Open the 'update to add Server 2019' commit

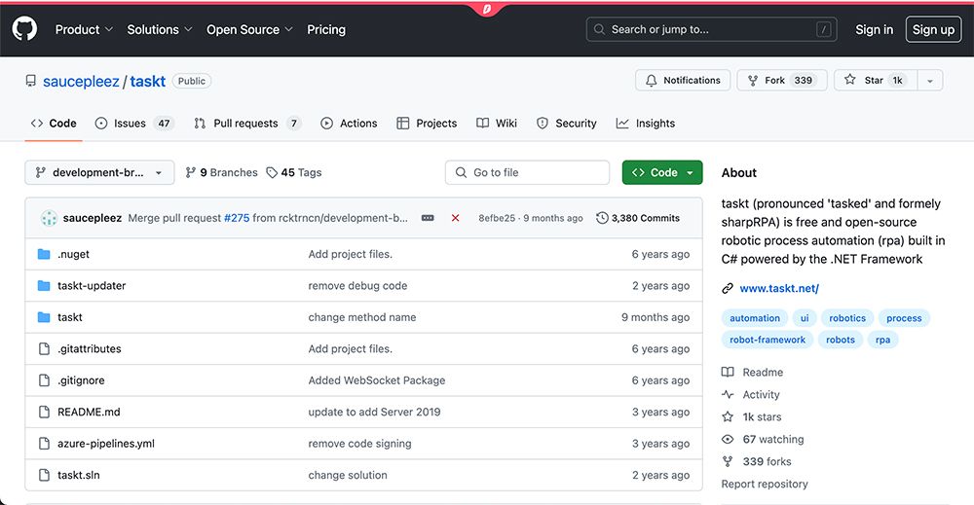(375, 412)
